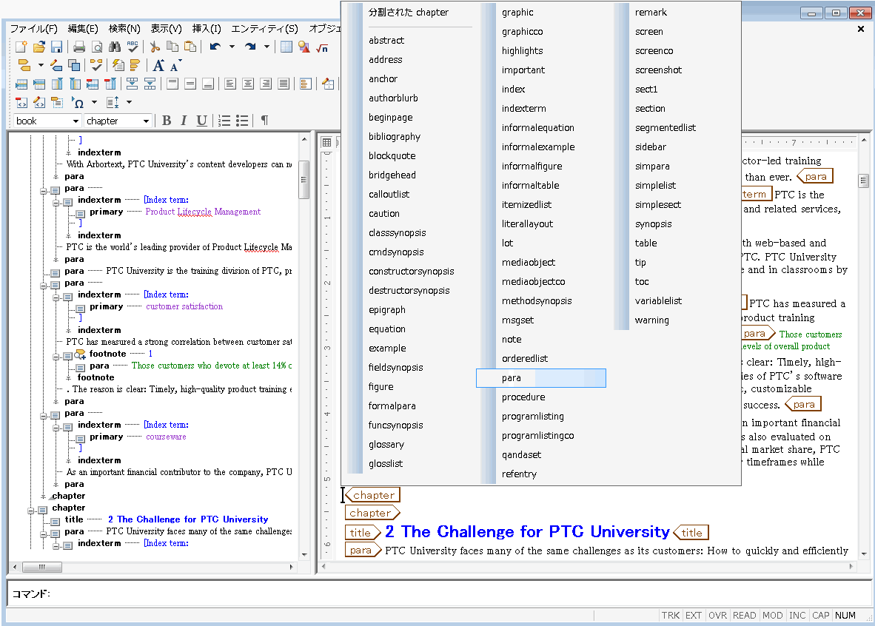The image size is (875, 626).
Task: Click tree title '2 The Challenge for PTC University'
Action: click(188, 519)
